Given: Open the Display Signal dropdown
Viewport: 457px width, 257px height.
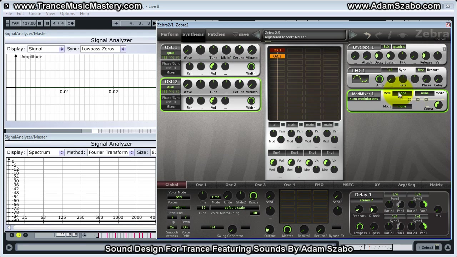Looking at the screenshot, I should point(46,49).
